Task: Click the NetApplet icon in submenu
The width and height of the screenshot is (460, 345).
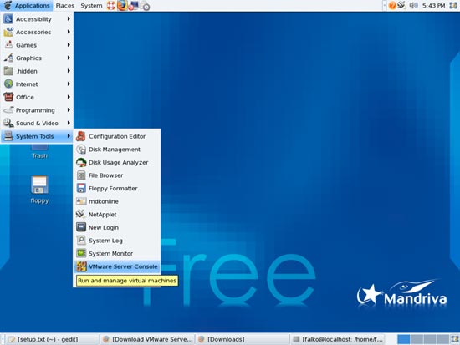Action: [x=81, y=215]
